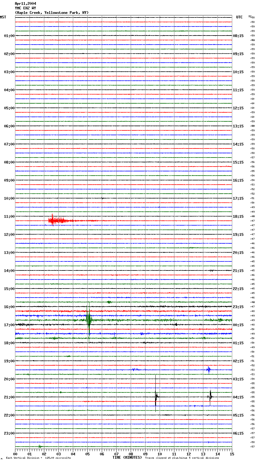Select the '11:00' MST hour label

[x=9, y=217]
